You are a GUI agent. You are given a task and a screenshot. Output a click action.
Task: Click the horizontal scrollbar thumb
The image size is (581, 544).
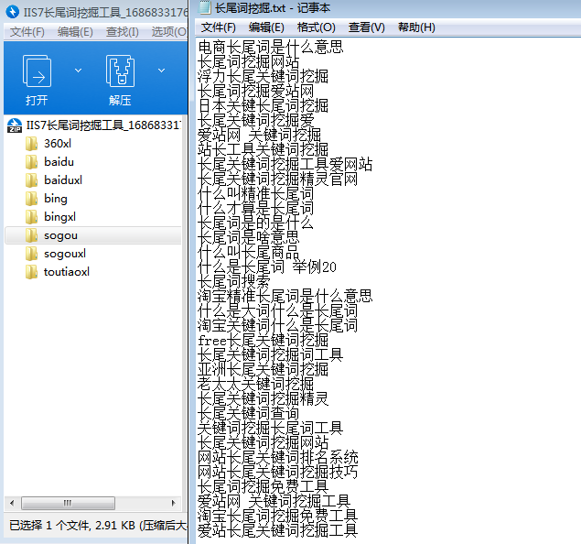pos(68,503)
